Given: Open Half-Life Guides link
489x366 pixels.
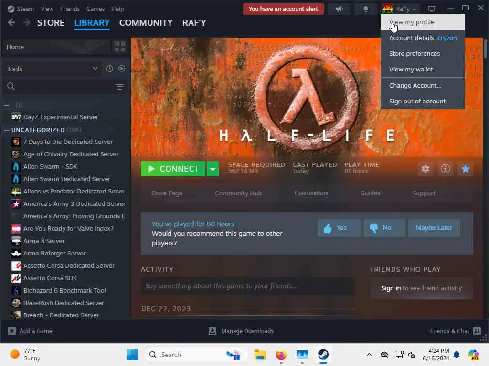Looking at the screenshot, I should click(x=370, y=193).
